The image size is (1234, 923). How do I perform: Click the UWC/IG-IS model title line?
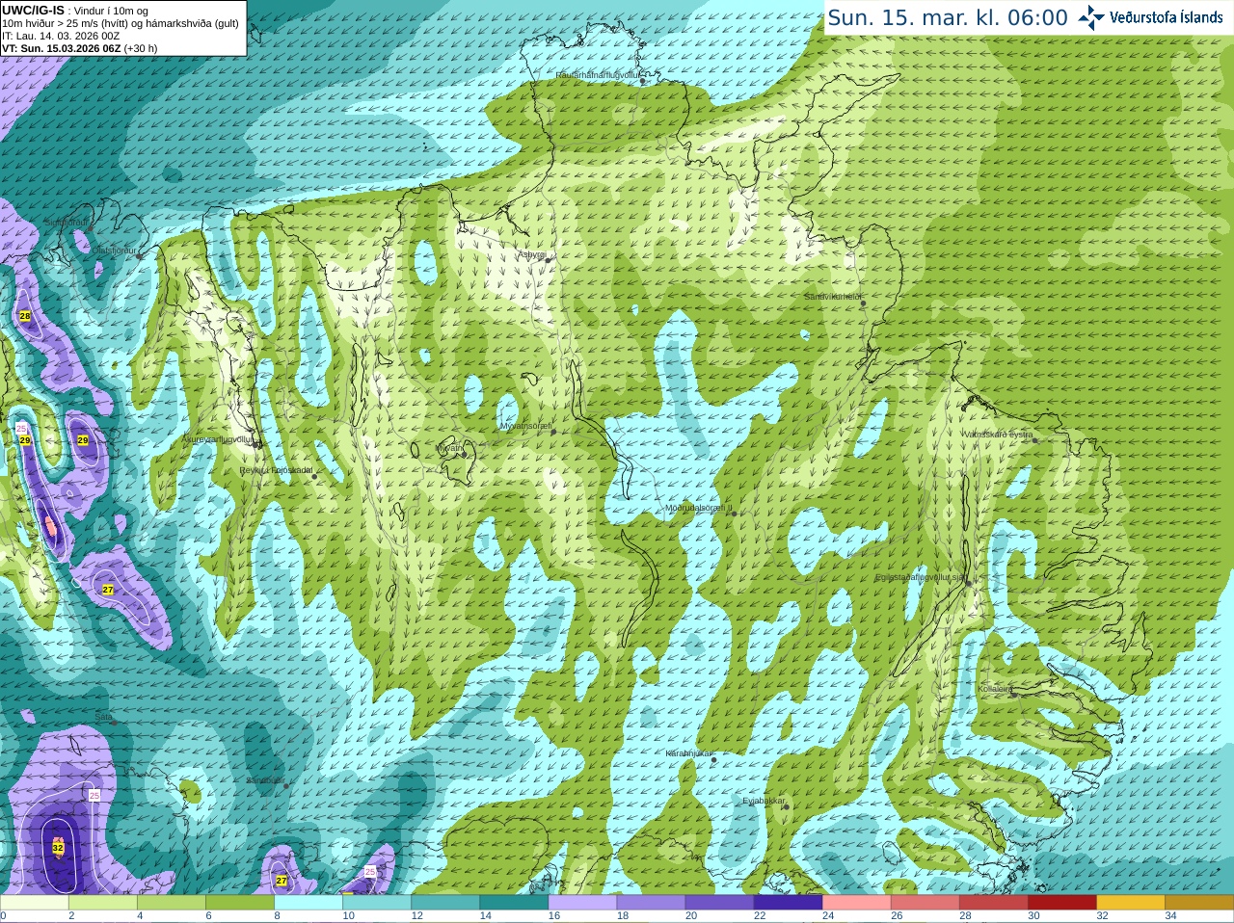pyautogui.click(x=75, y=11)
